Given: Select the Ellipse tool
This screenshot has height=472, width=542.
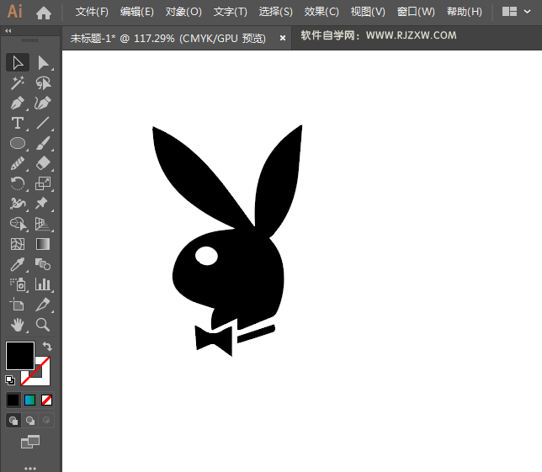Looking at the screenshot, I should tap(18, 143).
